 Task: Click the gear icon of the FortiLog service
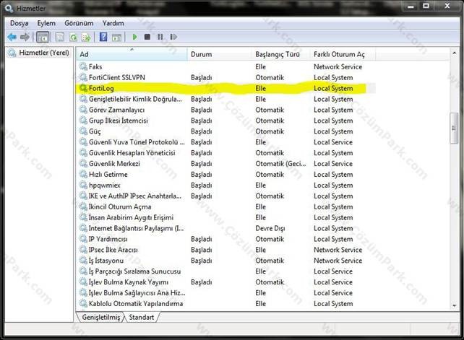(83, 88)
